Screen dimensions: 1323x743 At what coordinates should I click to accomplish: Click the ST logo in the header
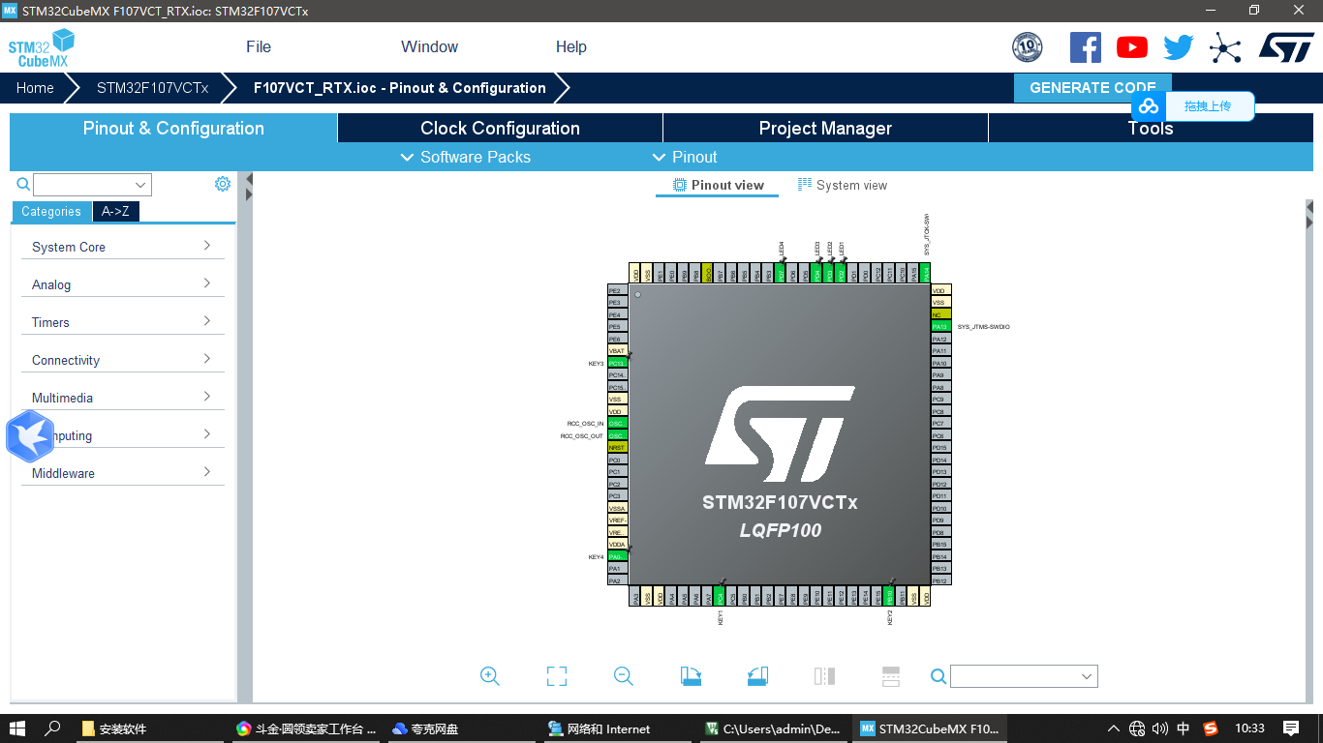1286,46
